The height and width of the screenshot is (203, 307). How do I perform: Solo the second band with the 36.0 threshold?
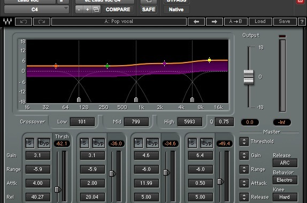(x=84, y=143)
